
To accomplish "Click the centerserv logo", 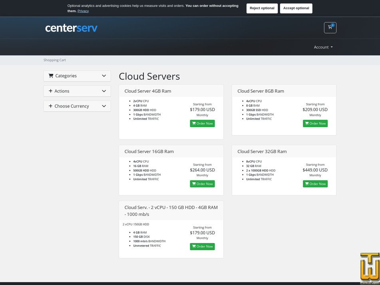I will click(71, 28).
